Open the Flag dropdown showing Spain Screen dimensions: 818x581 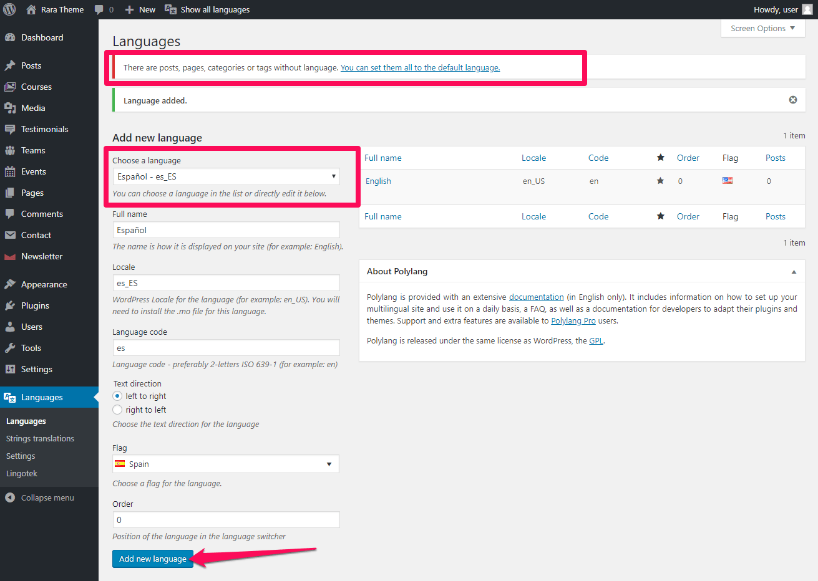(226, 464)
